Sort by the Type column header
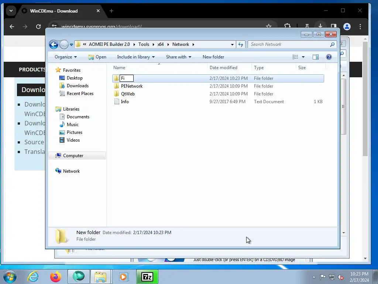This screenshot has width=378, height=284. click(274, 68)
